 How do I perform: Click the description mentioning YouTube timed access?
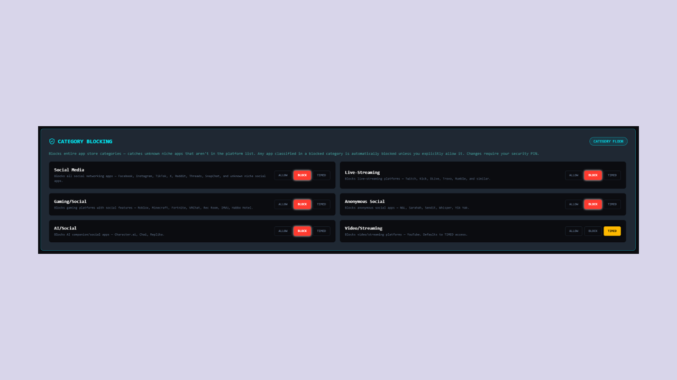(406, 234)
